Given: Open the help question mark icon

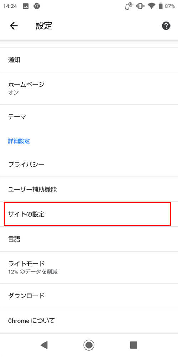Looking at the screenshot, I should (166, 26).
